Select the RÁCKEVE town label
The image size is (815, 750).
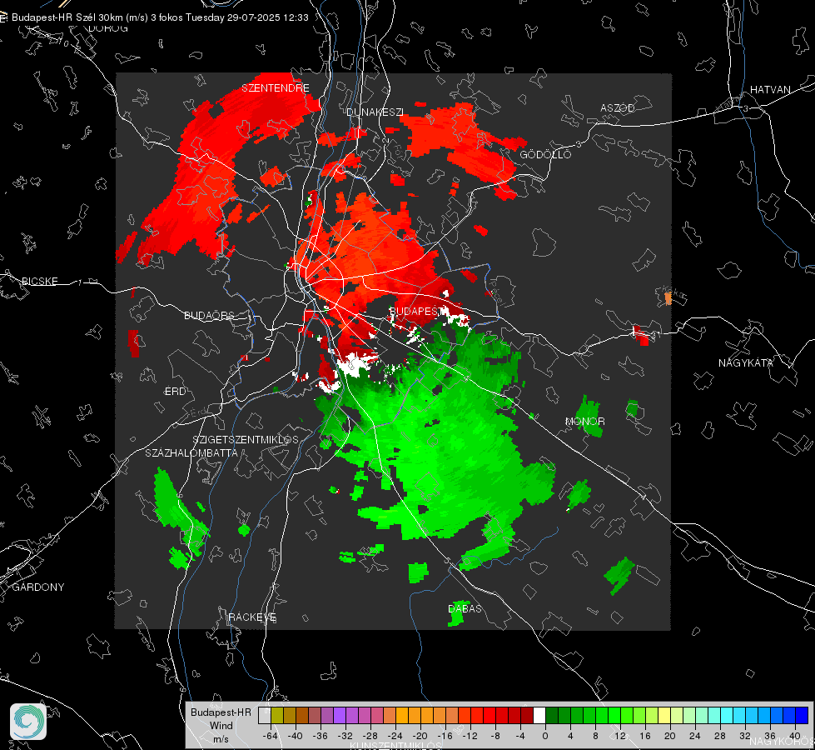pyautogui.click(x=252, y=617)
